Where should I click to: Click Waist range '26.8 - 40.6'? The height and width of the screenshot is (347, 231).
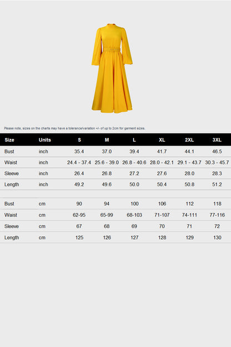click(134, 162)
